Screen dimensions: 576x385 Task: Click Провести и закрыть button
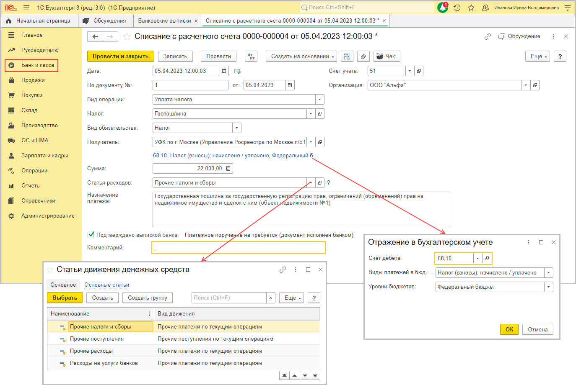[x=121, y=56]
